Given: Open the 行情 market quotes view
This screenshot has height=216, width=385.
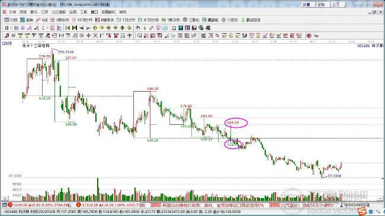Looking at the screenshot, I should (11, 20).
